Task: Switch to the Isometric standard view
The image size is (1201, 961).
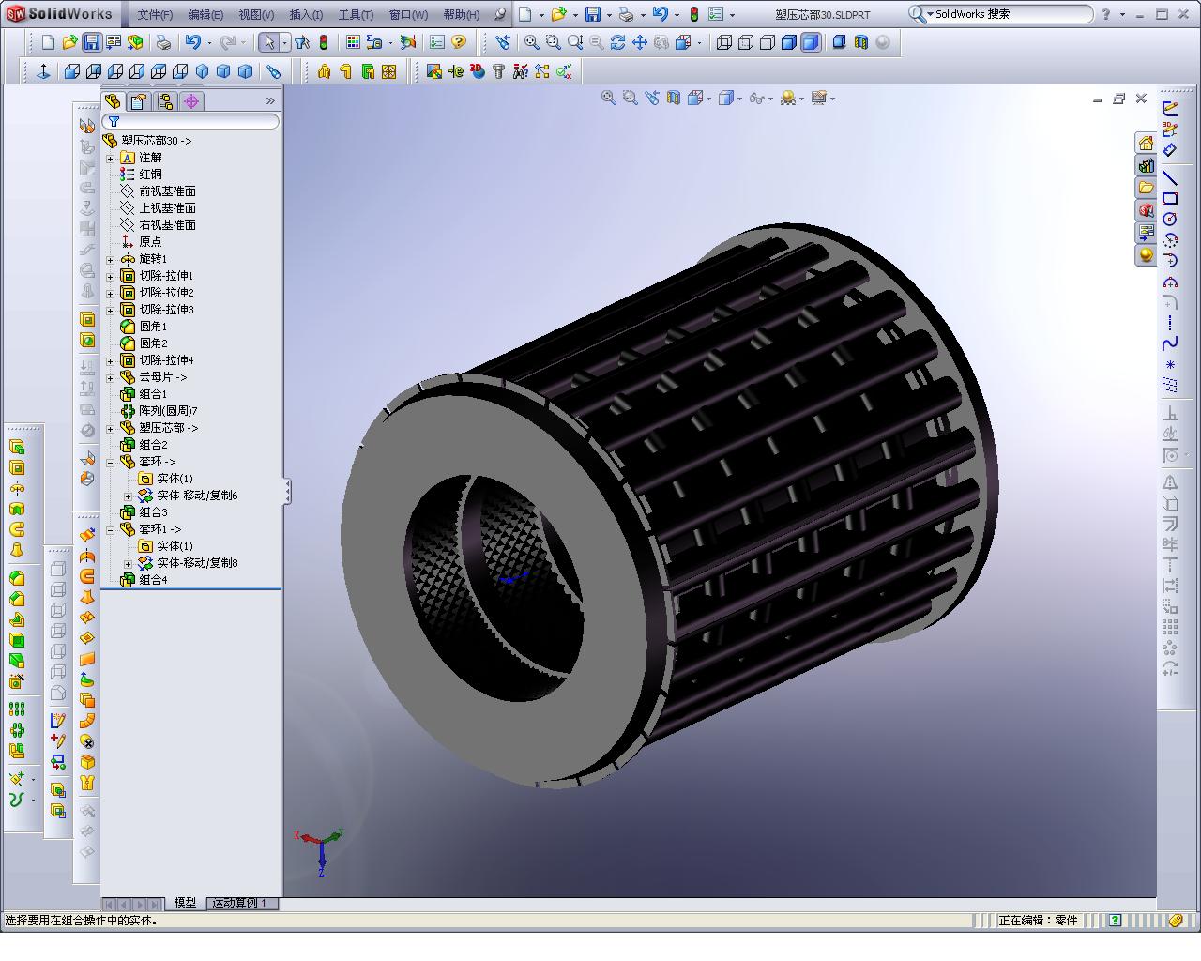Action: click(x=202, y=71)
